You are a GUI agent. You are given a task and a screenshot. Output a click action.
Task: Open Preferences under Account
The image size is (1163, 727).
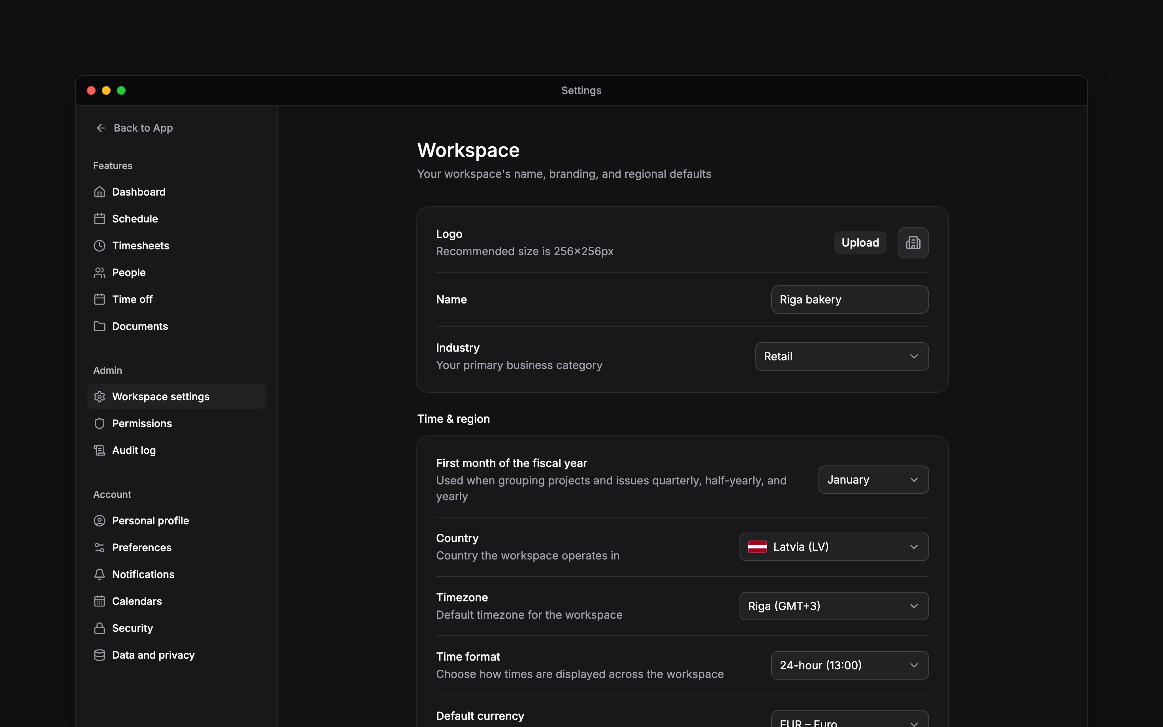pos(176,548)
